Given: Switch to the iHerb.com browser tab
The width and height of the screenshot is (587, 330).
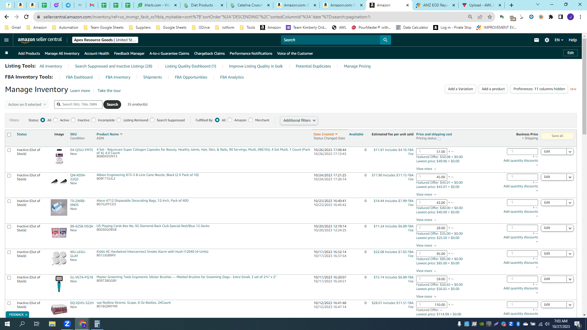Looking at the screenshot, I should coord(157,5).
